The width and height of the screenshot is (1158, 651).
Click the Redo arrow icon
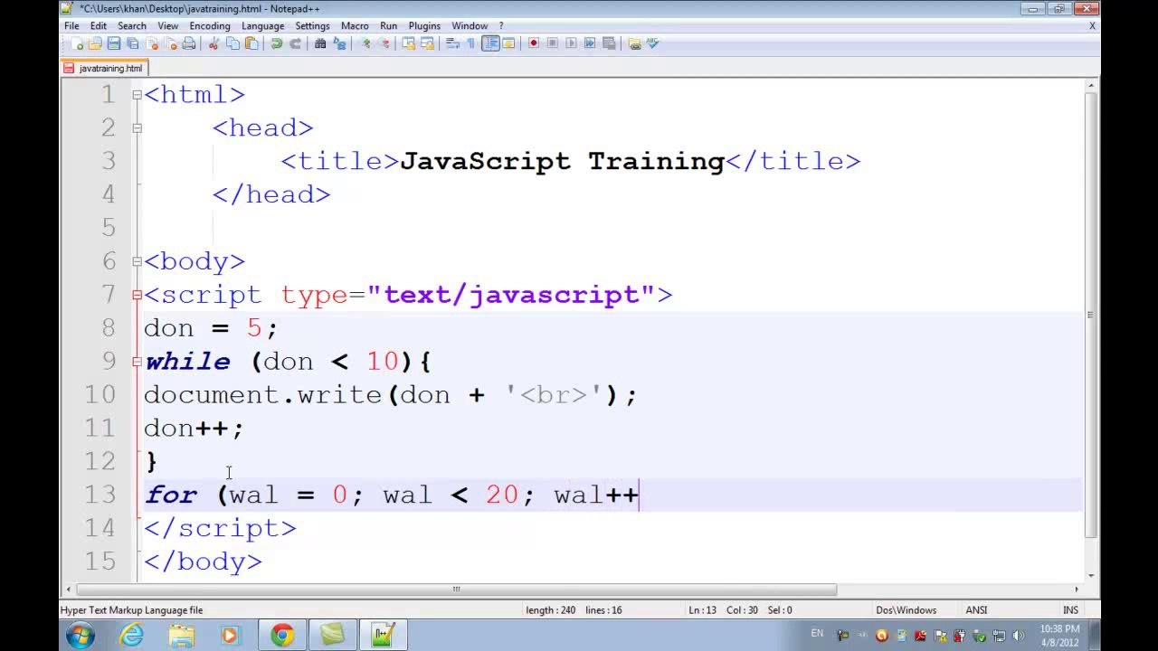click(296, 43)
